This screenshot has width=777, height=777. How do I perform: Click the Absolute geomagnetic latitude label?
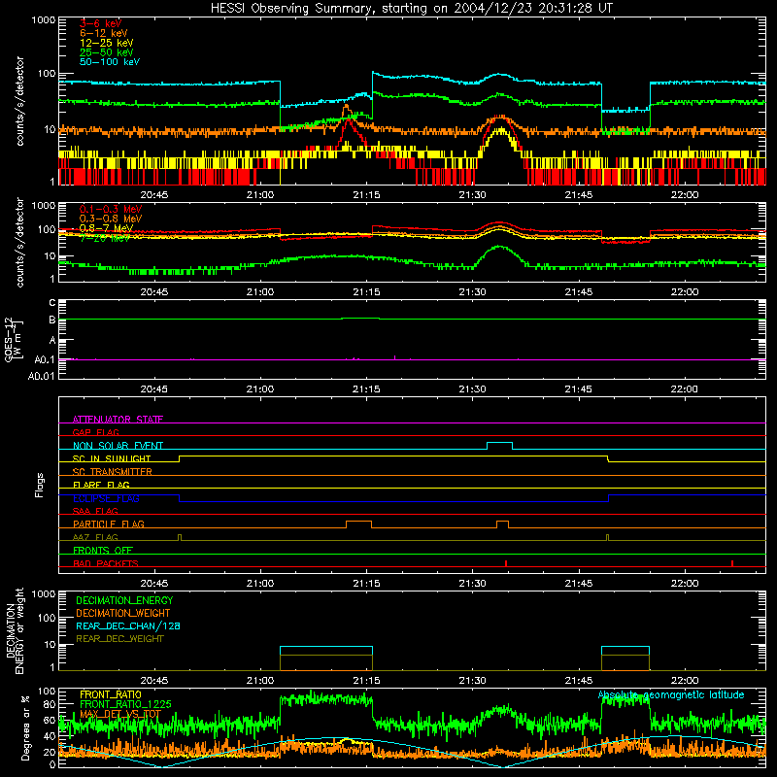click(671, 695)
